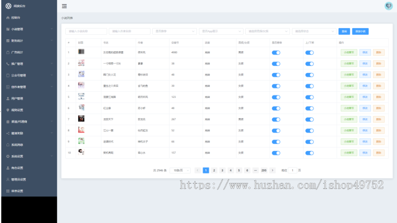Viewport: 397px width, 223px height.
Task: Open the 是否推荐 filter dropdown
Action: (174, 31)
